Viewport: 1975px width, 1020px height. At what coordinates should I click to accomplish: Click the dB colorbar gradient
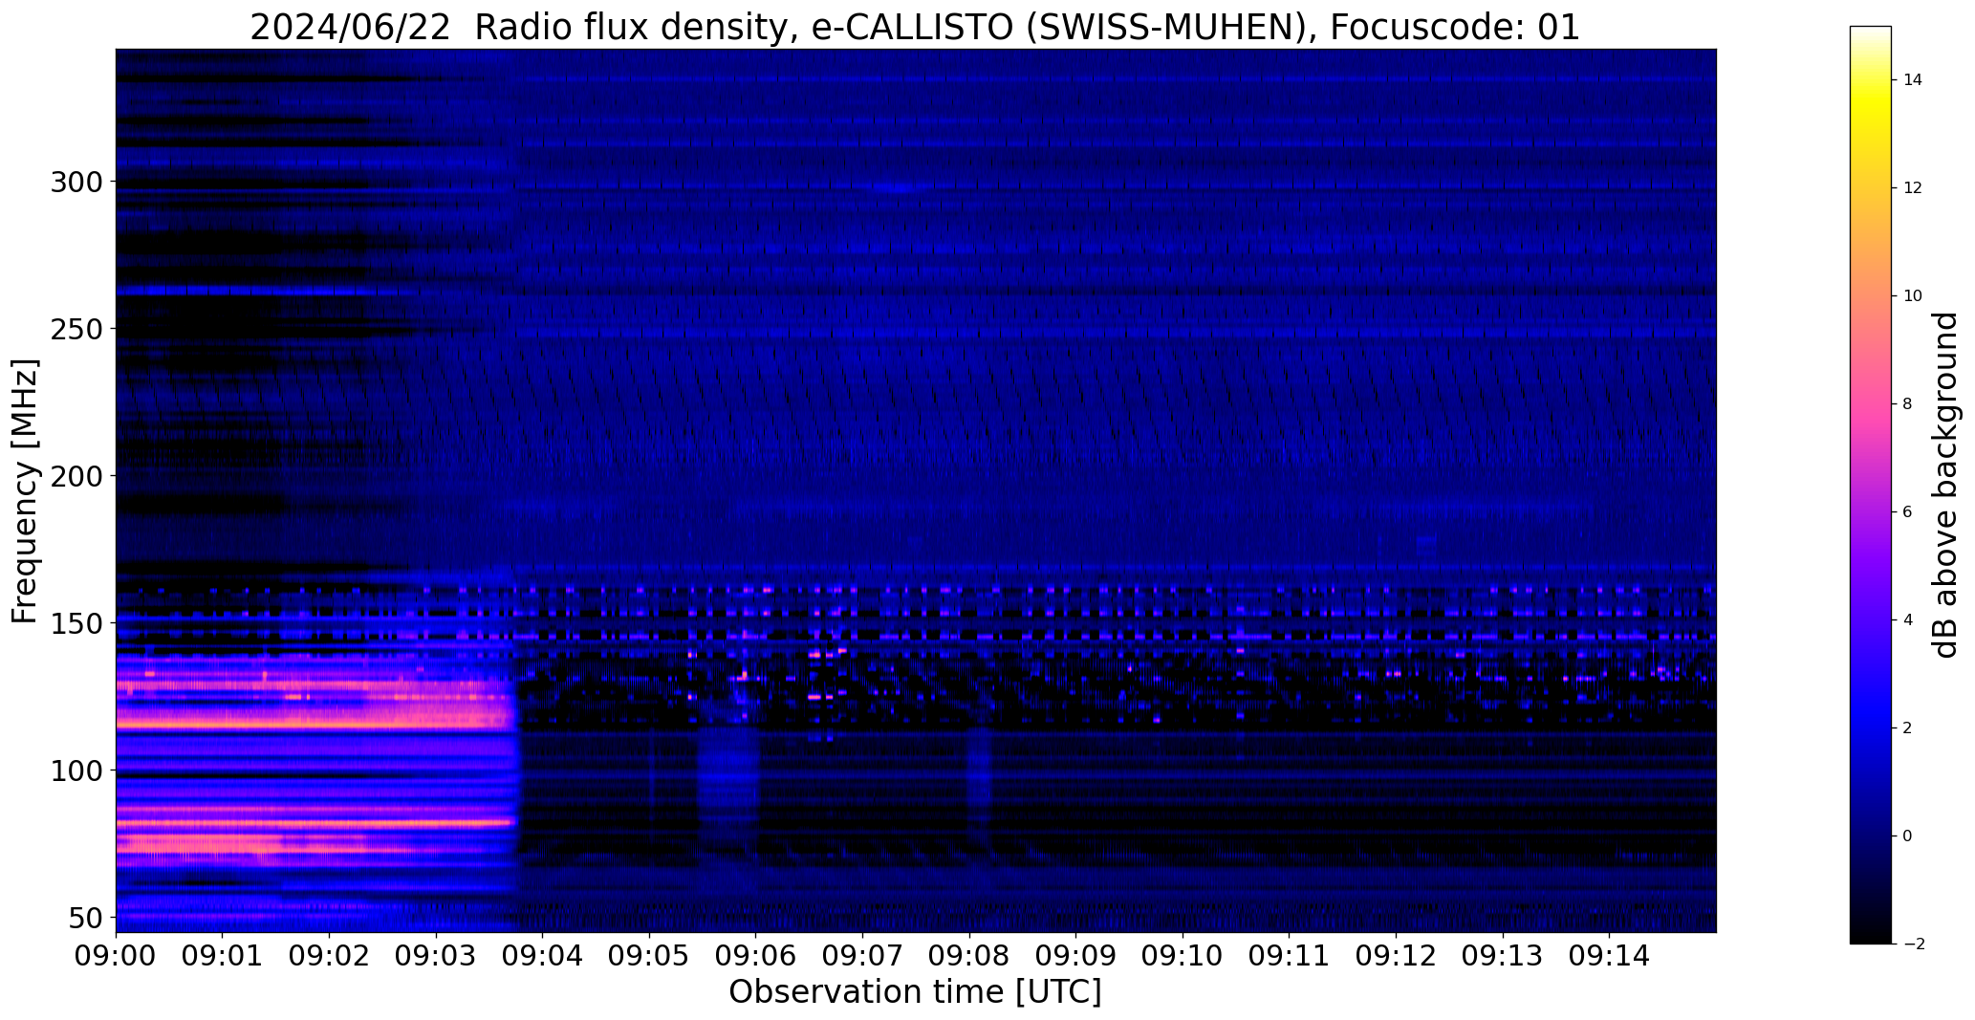point(1870,485)
